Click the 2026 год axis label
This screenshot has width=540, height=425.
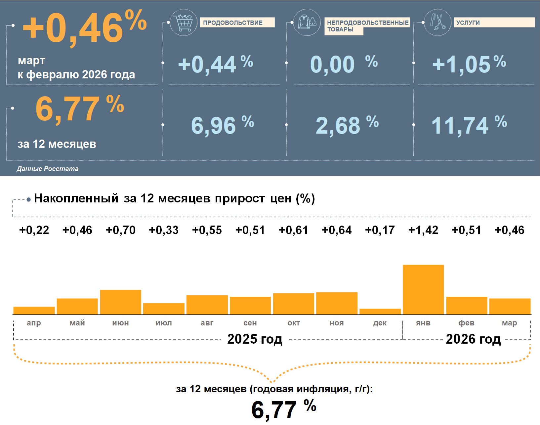[x=473, y=339]
